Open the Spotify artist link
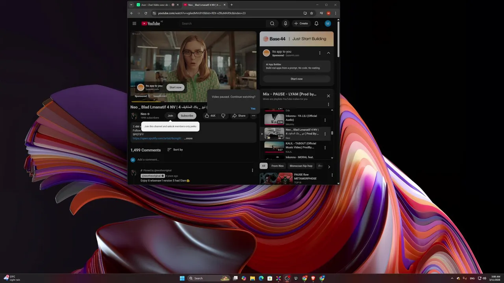The width and height of the screenshot is (504, 283). click(x=157, y=138)
